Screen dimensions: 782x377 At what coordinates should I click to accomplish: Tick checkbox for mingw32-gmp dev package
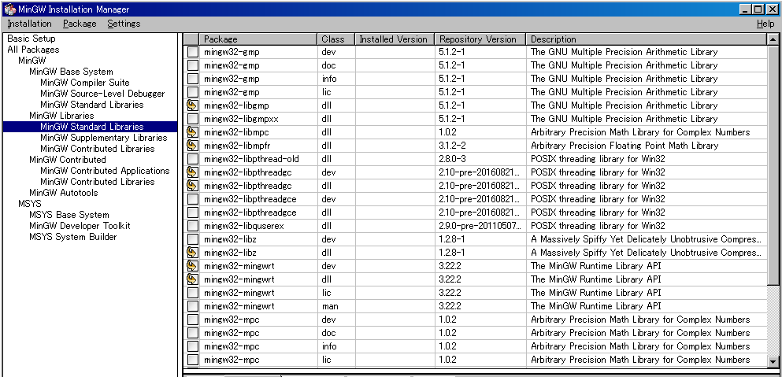point(192,52)
